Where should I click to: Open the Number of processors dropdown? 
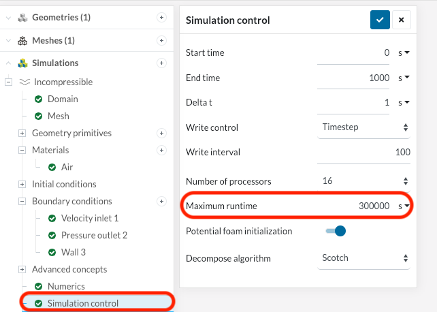click(x=364, y=181)
